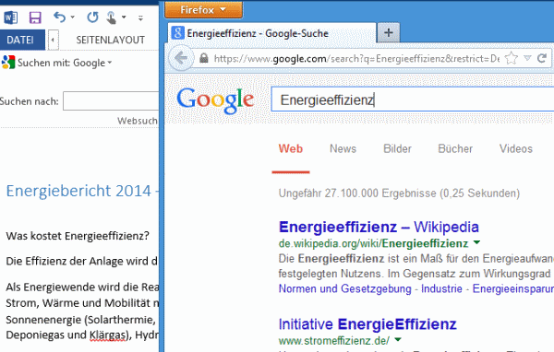Click the 'Ungefähr 27.100.000 Ergebnisse' stats text
Image resolution: width=554 pixels, height=352 pixels.
coord(399,194)
